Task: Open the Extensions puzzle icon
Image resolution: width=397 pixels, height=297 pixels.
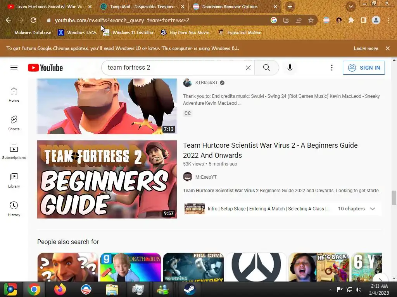Action: click(351, 20)
